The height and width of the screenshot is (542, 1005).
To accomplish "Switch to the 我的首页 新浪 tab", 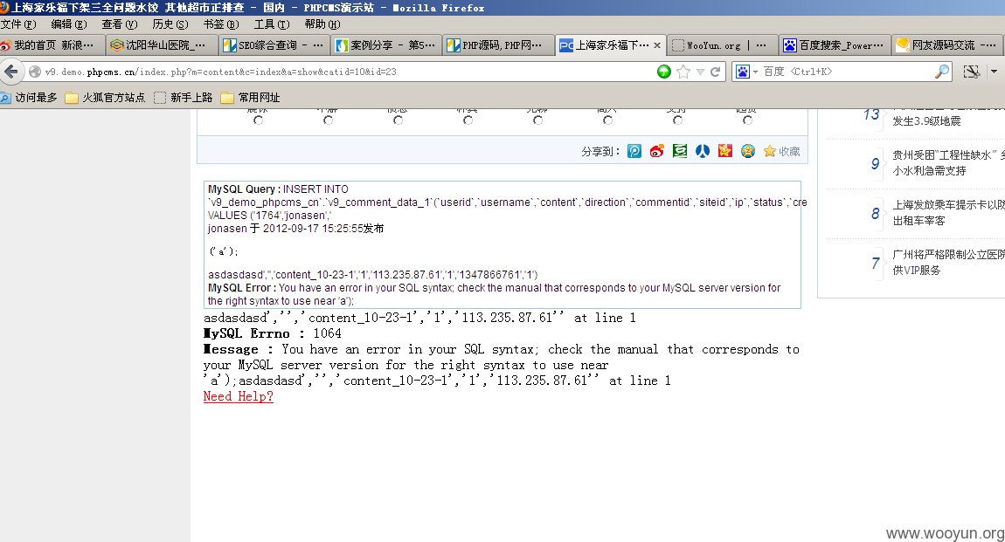I will pos(50,45).
